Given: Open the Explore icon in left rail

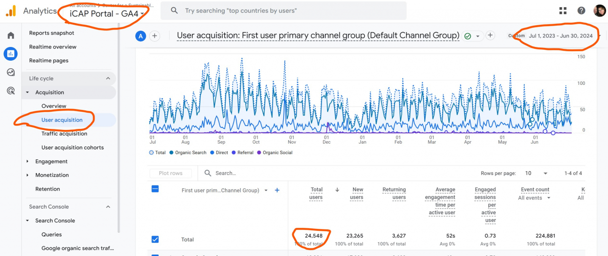Looking at the screenshot, I should (10, 72).
